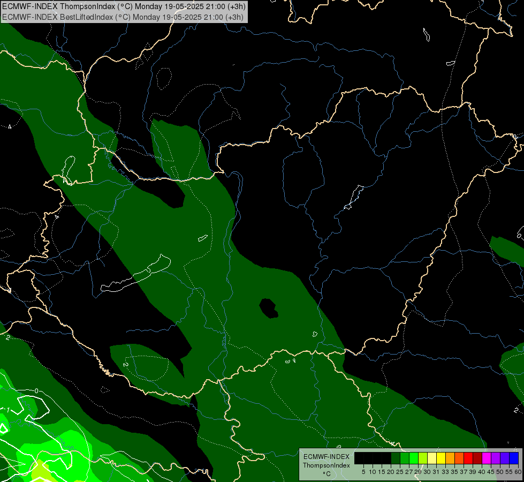The width and height of the screenshot is (524, 482).
Task: Click legend tick label '33'
Action: (x=445, y=472)
